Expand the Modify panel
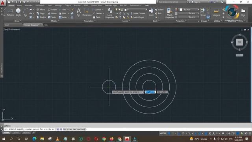This screenshot has height=142, width=252. tap(55, 21)
